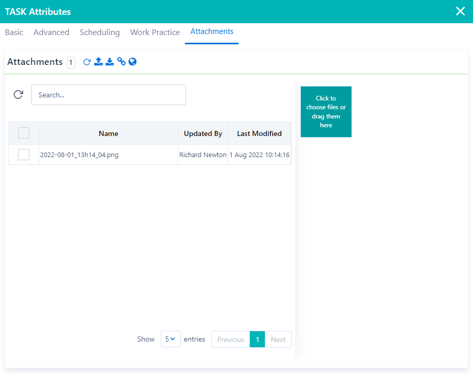
Task: Switch to the Attachments tab
Action: pos(211,31)
